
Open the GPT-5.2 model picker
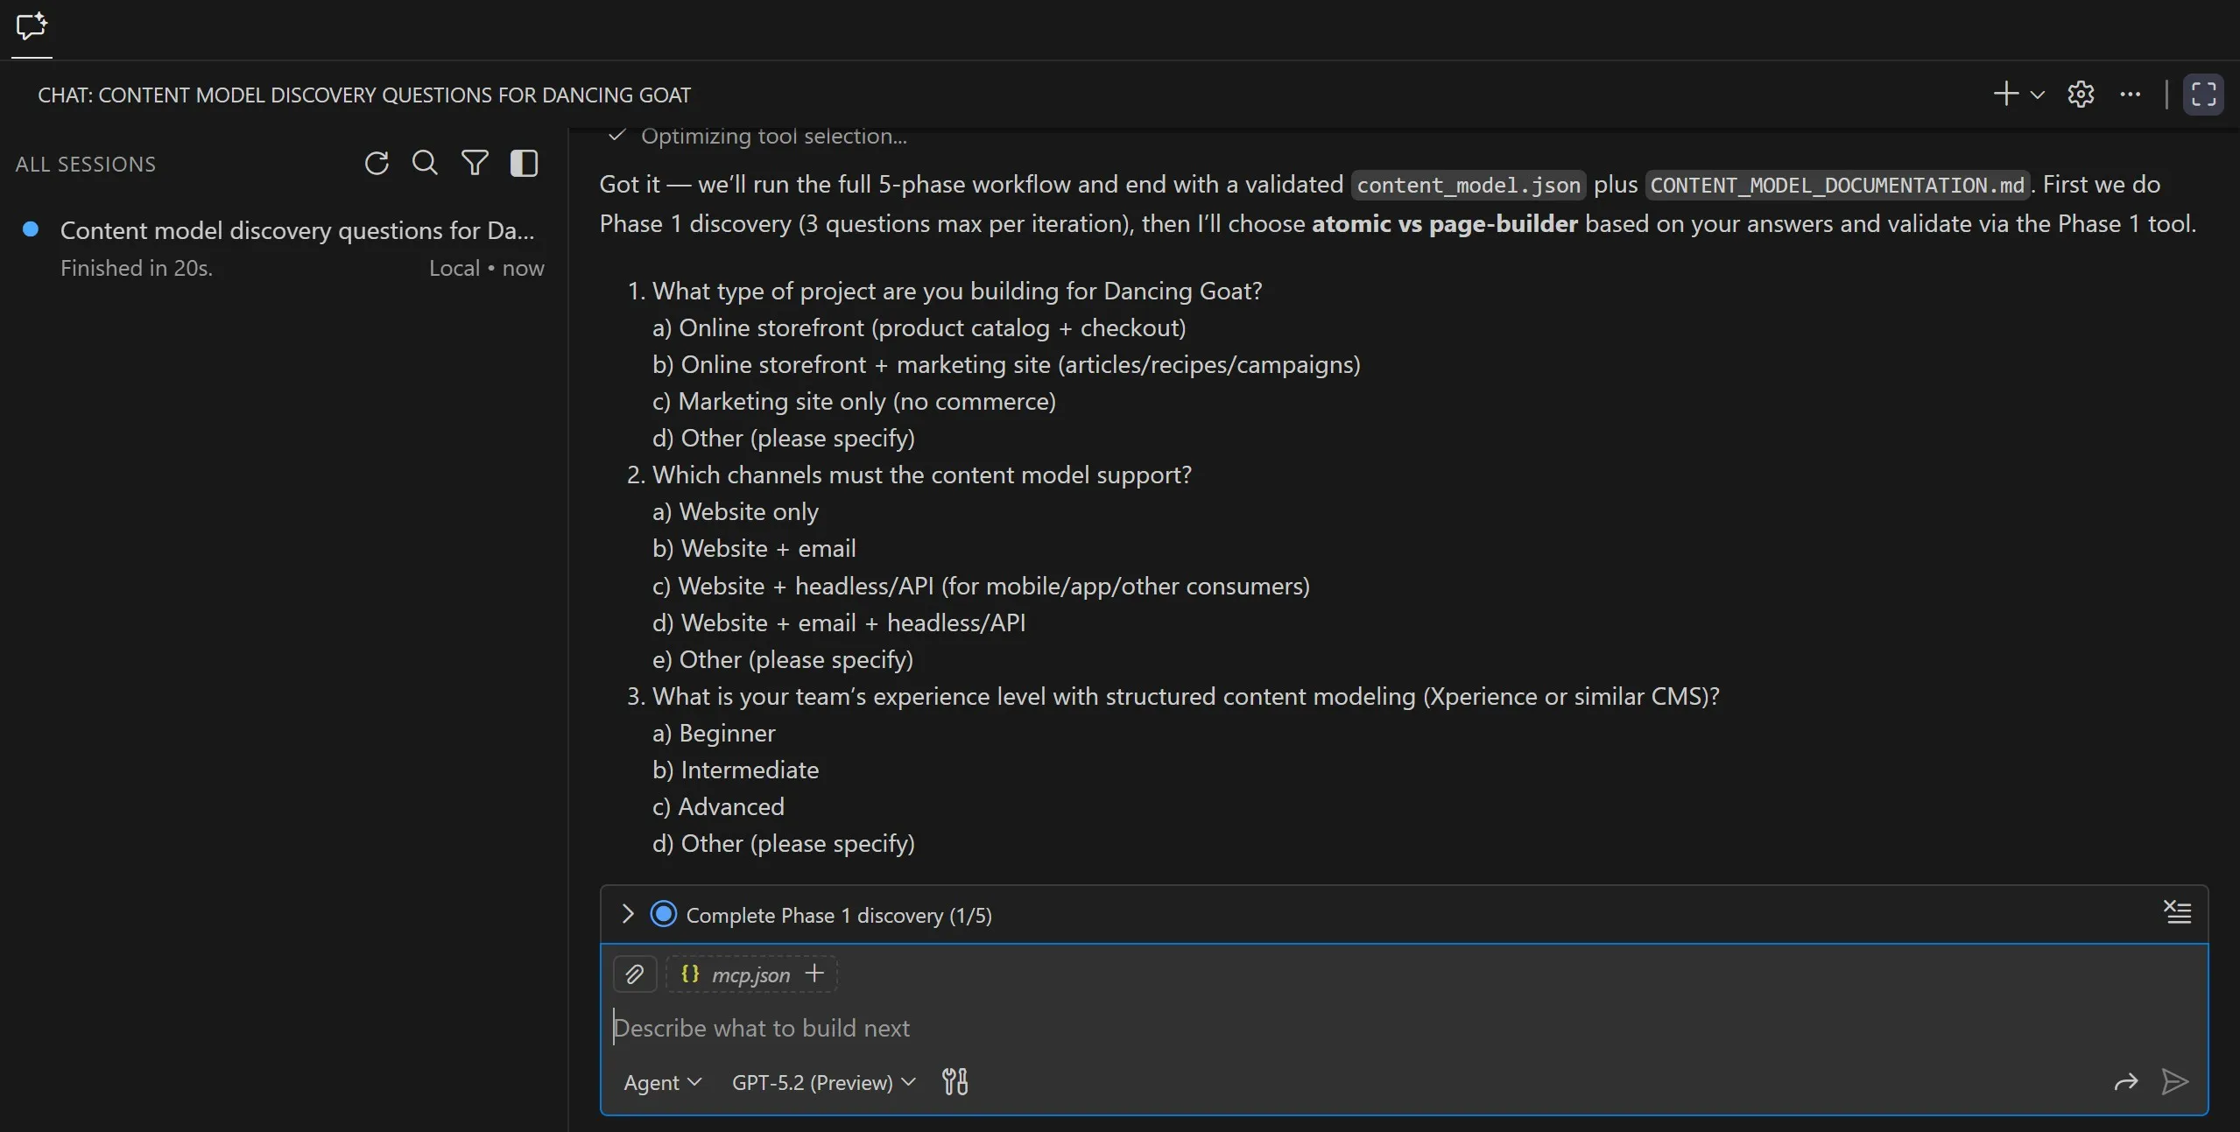(823, 1082)
